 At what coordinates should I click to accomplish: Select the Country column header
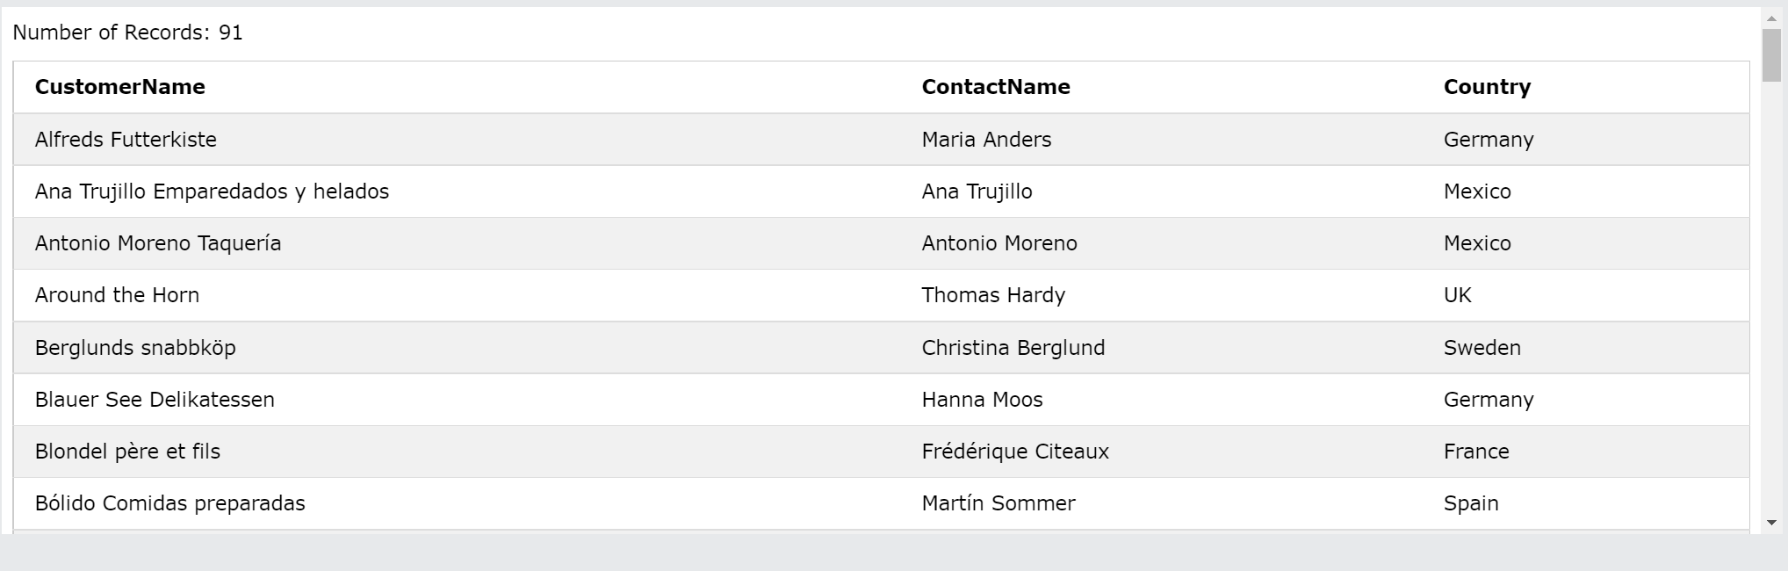tap(1487, 87)
